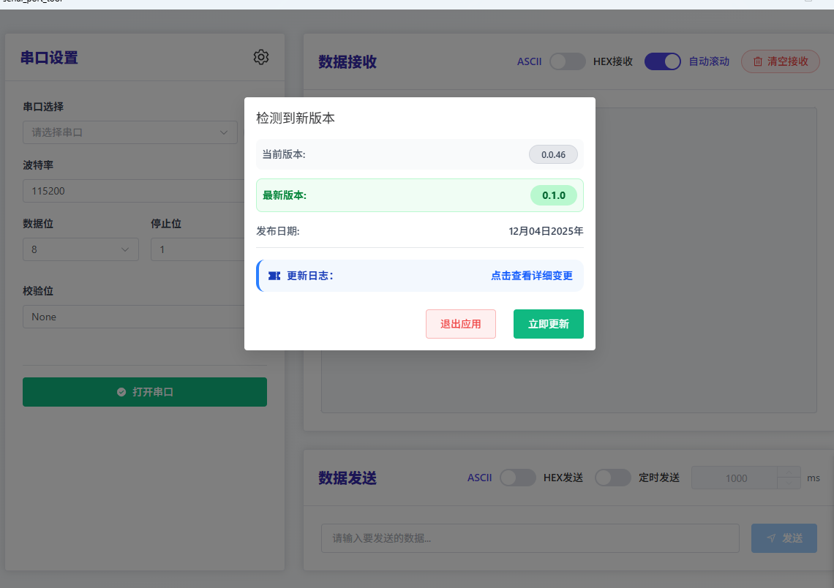Viewport: 834px width, 588px height.
Task: Click the increment arrow on 1000 ms field
Action: pyautogui.click(x=789, y=472)
